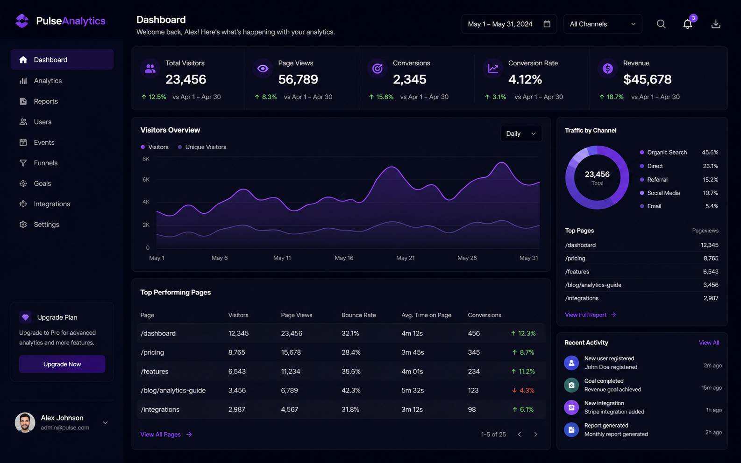Open the Analytics sidebar item

click(x=62, y=81)
